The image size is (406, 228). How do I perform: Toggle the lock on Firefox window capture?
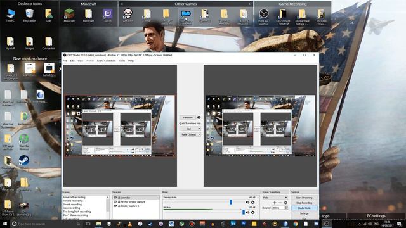119,201
